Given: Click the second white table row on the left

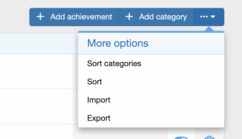Looking at the screenshot, I should 37,106.
